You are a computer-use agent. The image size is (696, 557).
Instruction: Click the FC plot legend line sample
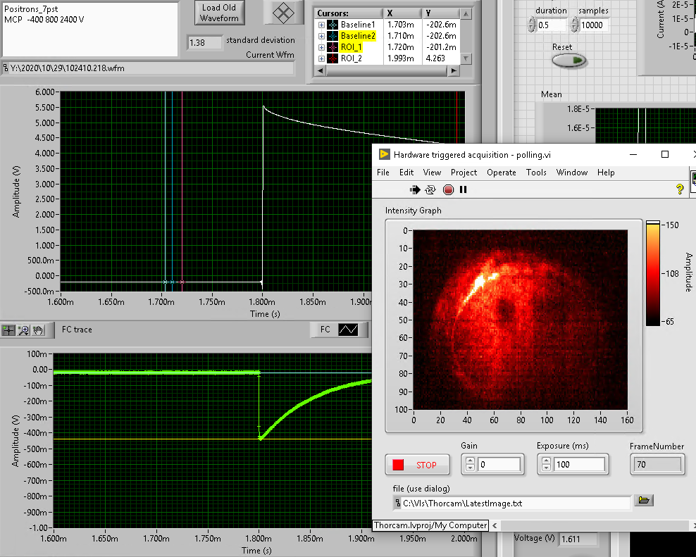[x=349, y=330]
